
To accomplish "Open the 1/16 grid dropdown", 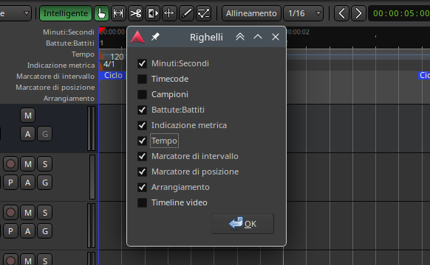I will (x=303, y=13).
